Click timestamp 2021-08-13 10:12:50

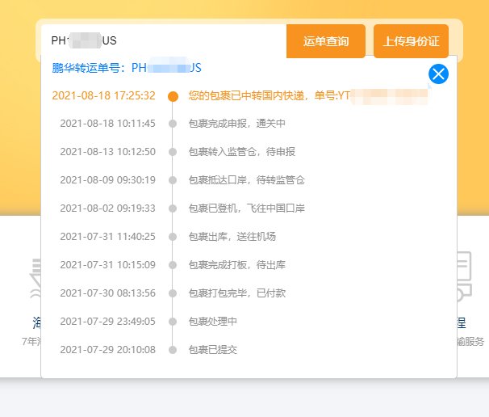(x=107, y=151)
